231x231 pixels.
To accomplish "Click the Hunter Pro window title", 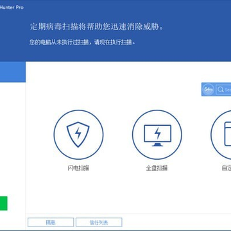I will click(12, 8).
